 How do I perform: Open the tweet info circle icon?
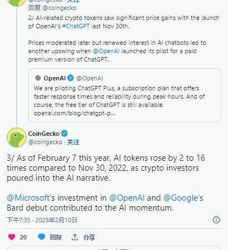(x=216, y=220)
